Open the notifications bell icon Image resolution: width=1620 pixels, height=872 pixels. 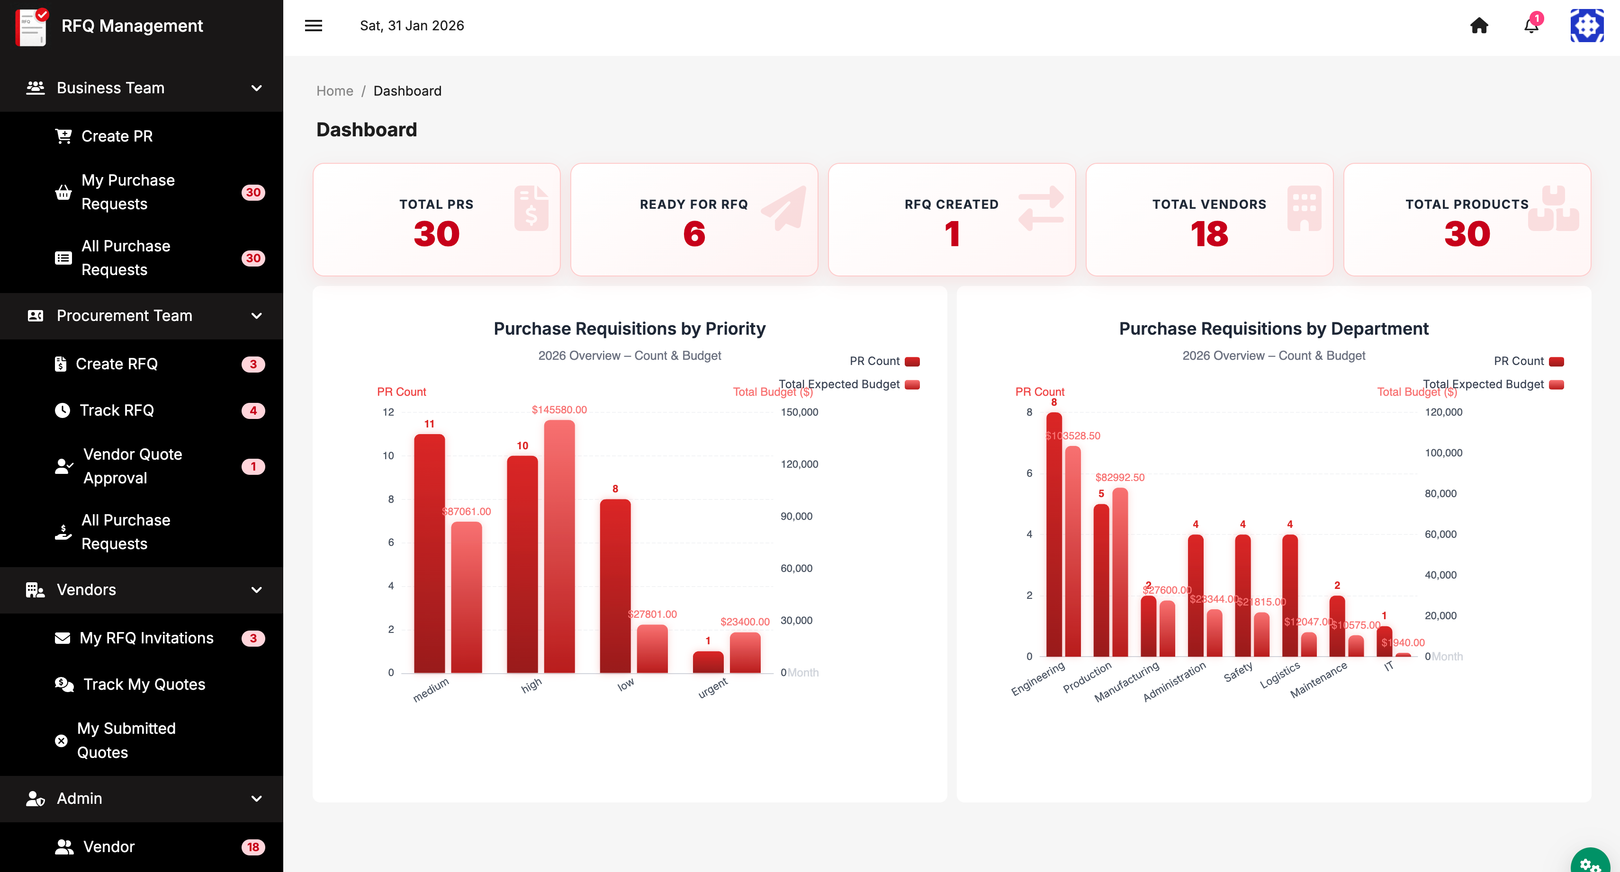pyautogui.click(x=1530, y=26)
